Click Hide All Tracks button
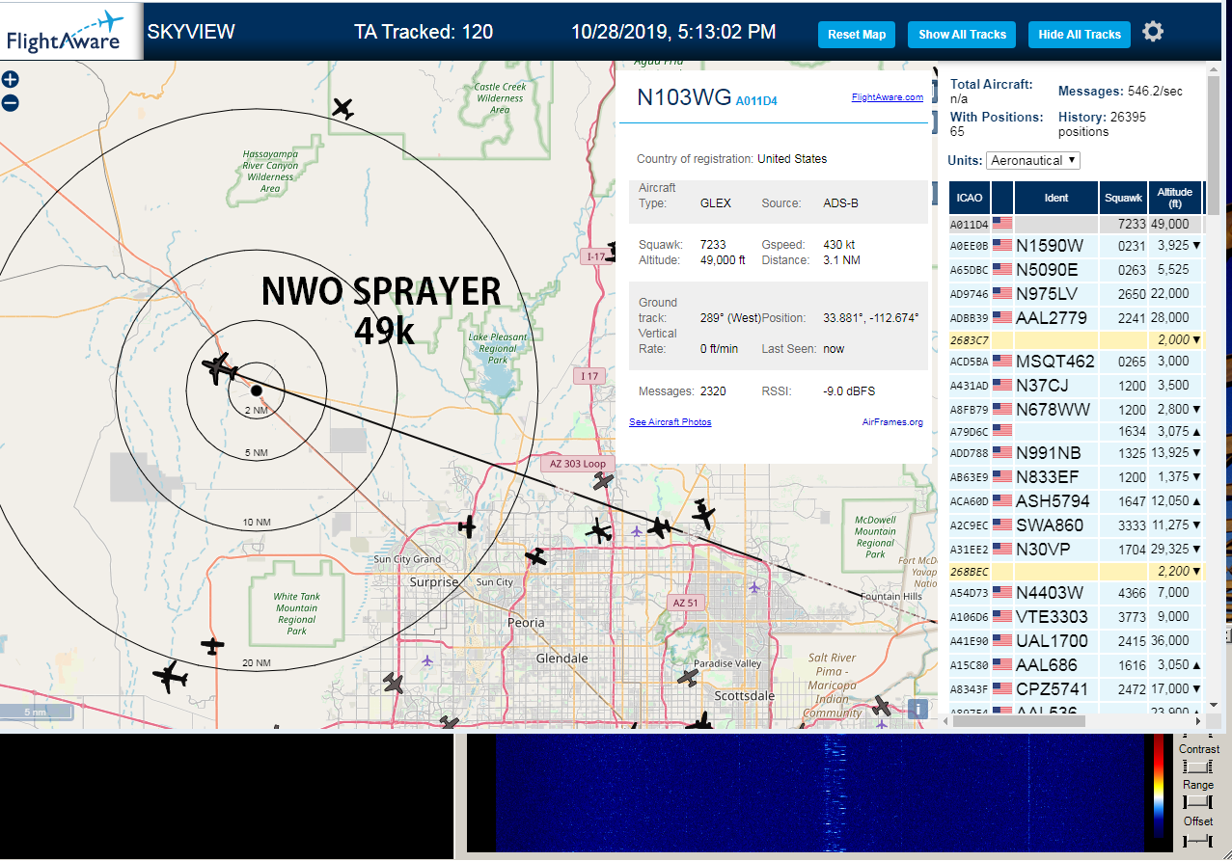The width and height of the screenshot is (1232, 861). pyautogui.click(x=1080, y=35)
